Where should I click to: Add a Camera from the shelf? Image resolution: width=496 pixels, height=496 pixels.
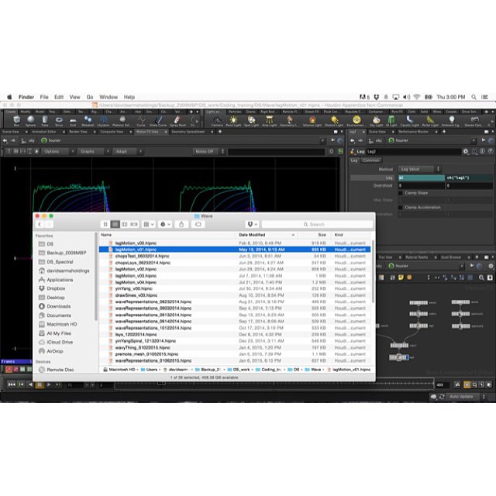click(217, 120)
